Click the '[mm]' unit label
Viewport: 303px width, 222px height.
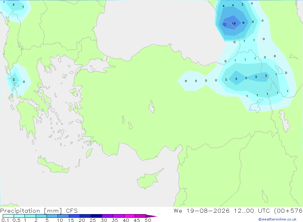[x=53, y=211]
